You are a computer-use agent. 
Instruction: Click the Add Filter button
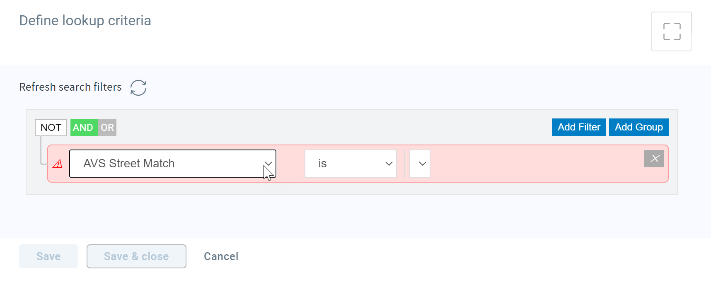(x=579, y=127)
